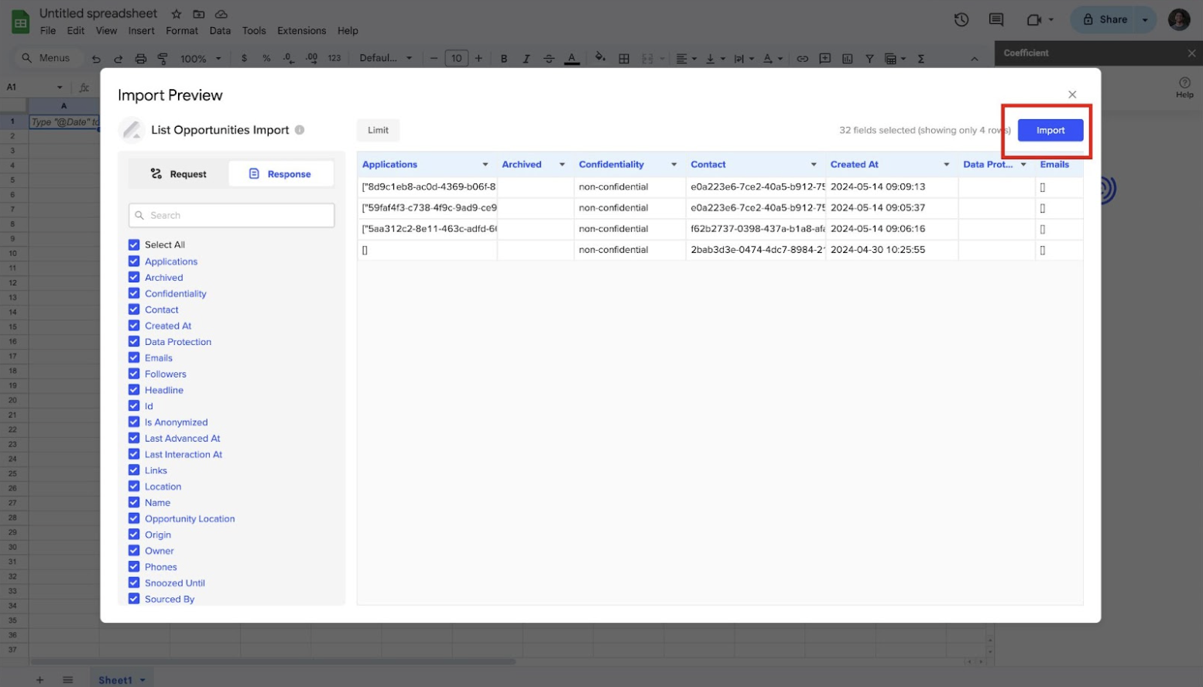
Task: Open the Data menu
Action: pos(220,31)
